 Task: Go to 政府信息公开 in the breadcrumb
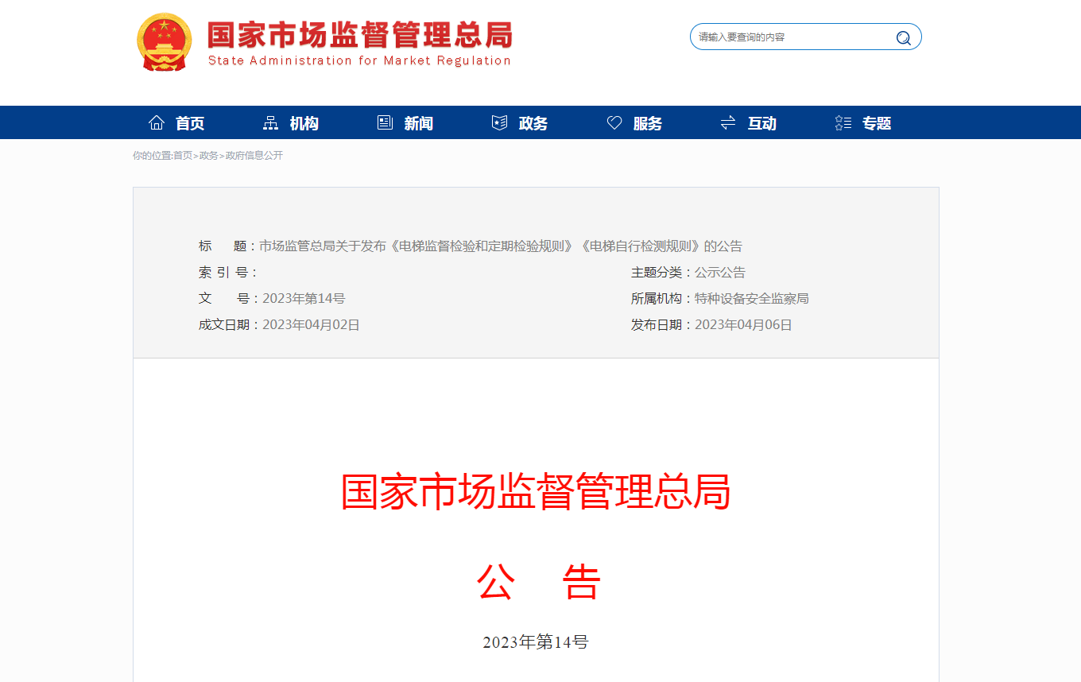(x=254, y=156)
